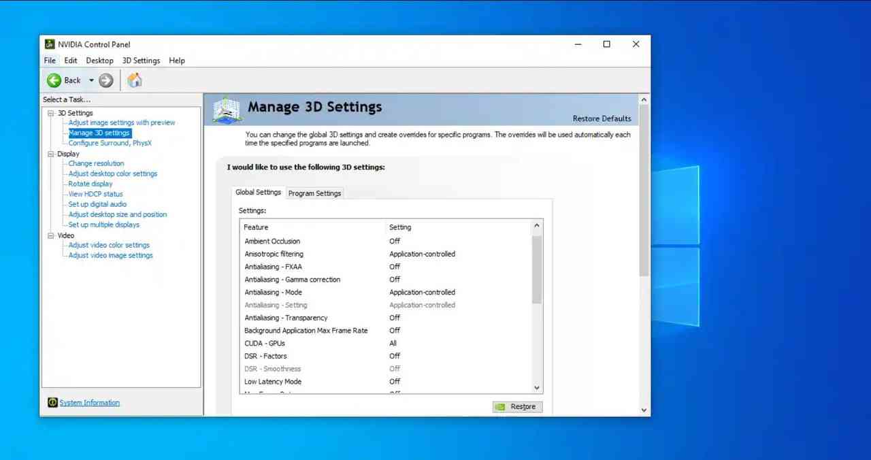Click the Restore button
The width and height of the screenshot is (871, 460).
[x=517, y=407]
